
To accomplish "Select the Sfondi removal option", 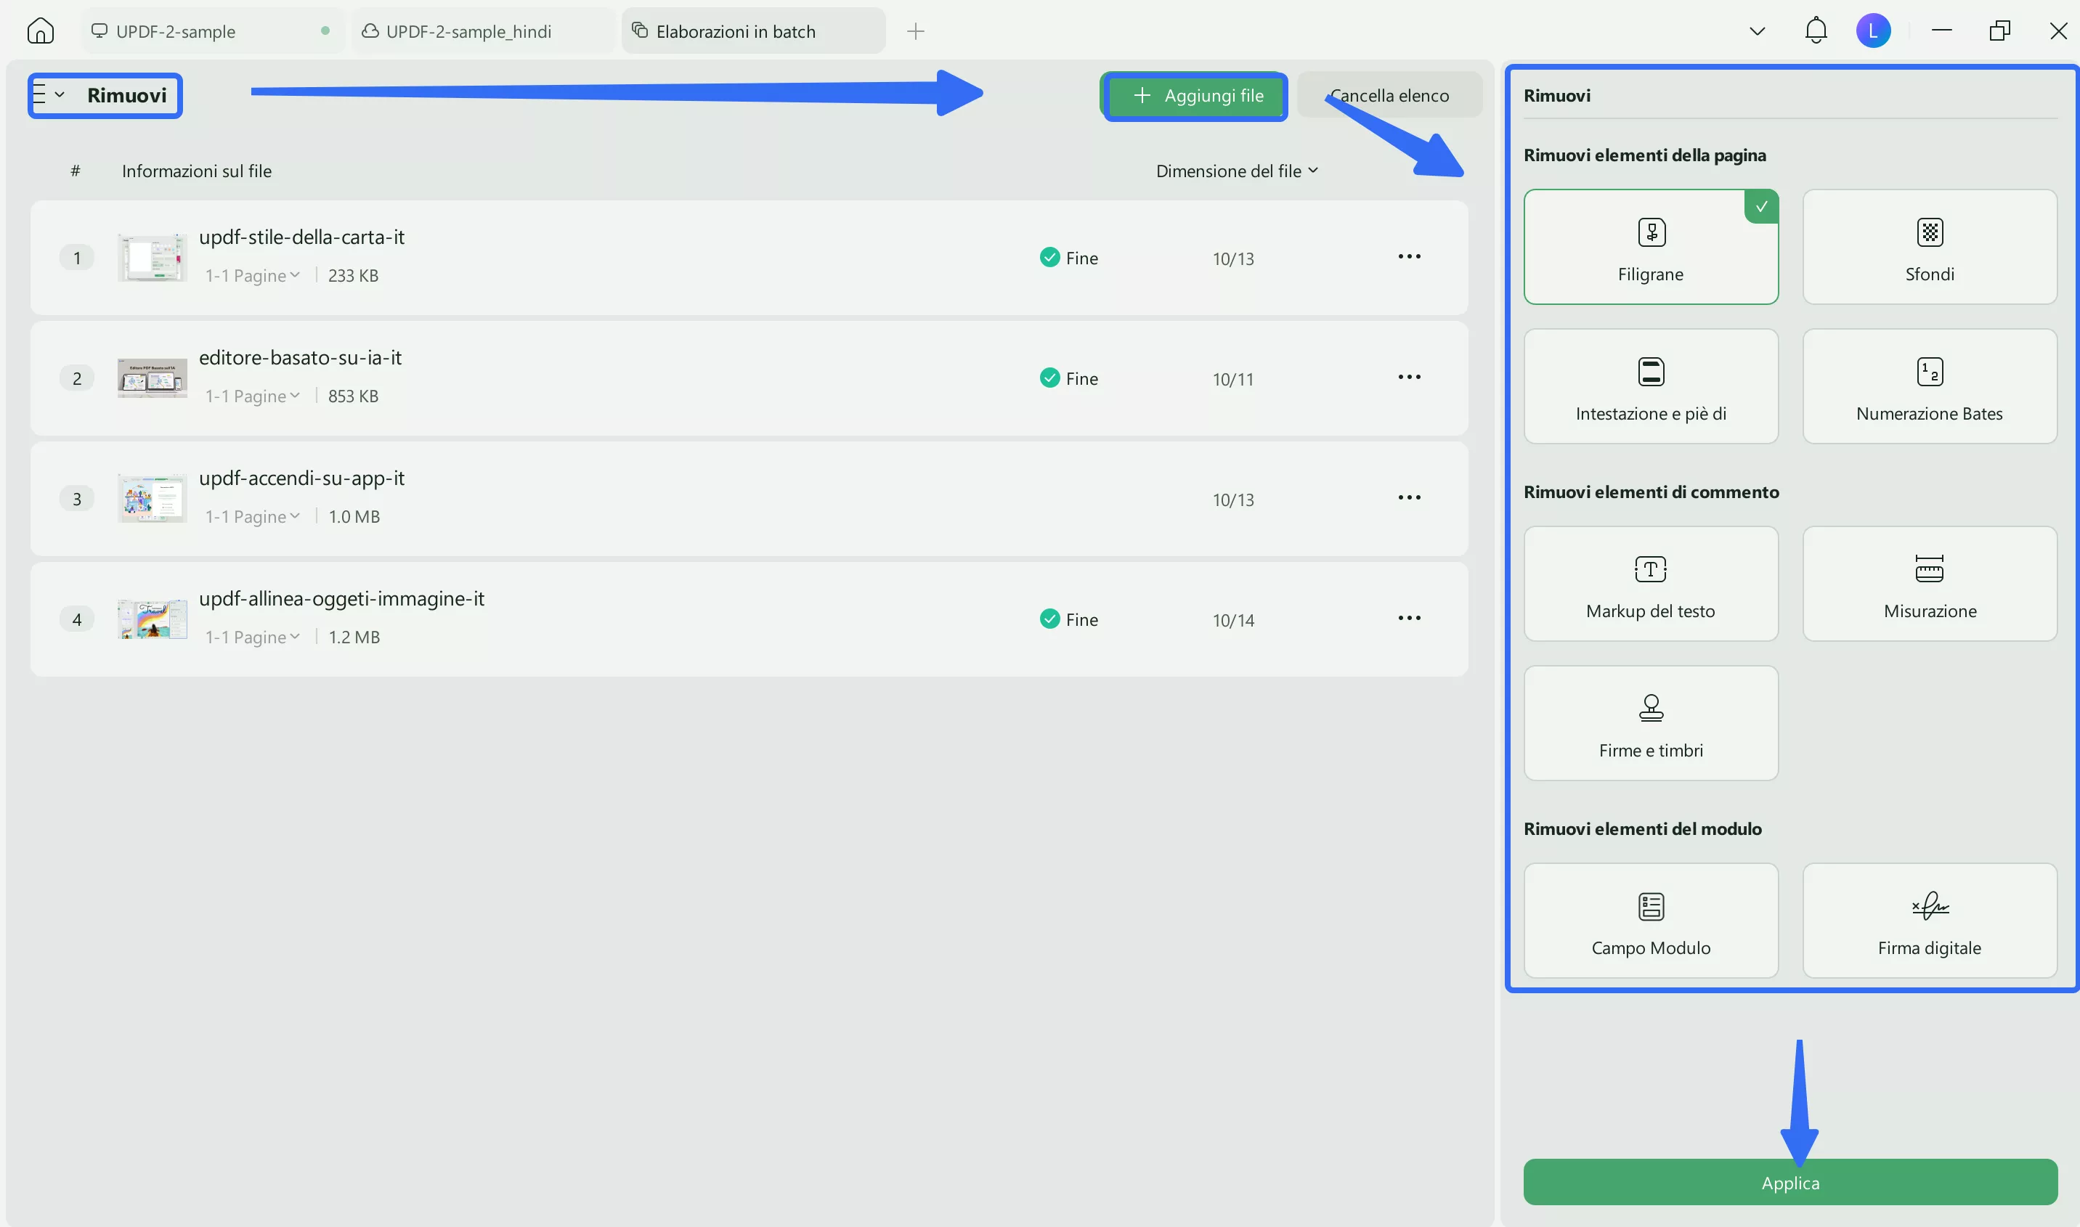I will (x=1929, y=246).
